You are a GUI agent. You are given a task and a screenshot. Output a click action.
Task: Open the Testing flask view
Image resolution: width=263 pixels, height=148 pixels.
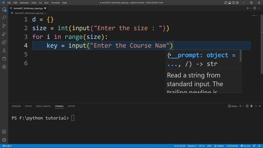point(4,50)
